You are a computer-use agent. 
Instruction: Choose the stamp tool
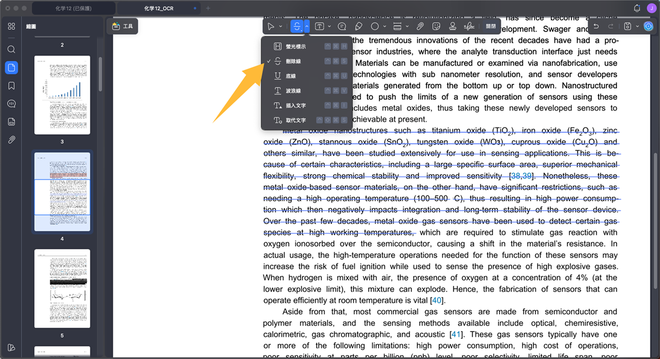[x=452, y=27]
